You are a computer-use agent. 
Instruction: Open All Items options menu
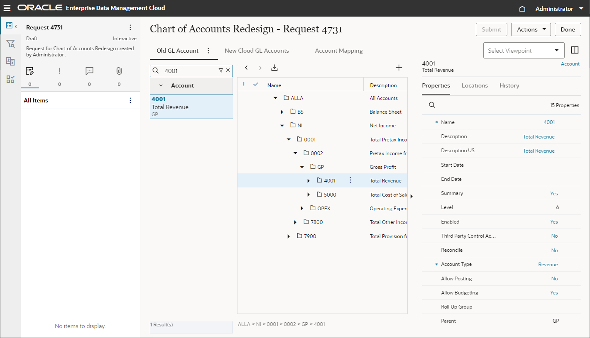point(130,100)
